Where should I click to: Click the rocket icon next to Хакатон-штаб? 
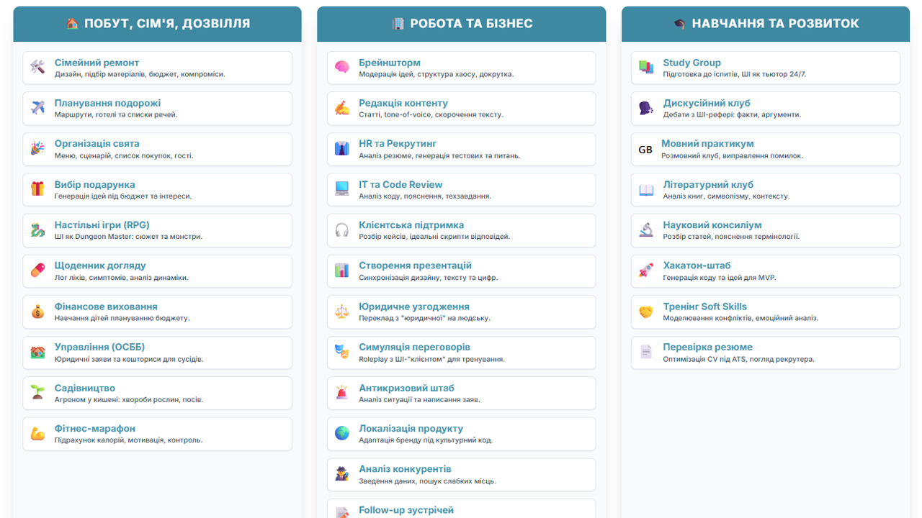point(646,271)
